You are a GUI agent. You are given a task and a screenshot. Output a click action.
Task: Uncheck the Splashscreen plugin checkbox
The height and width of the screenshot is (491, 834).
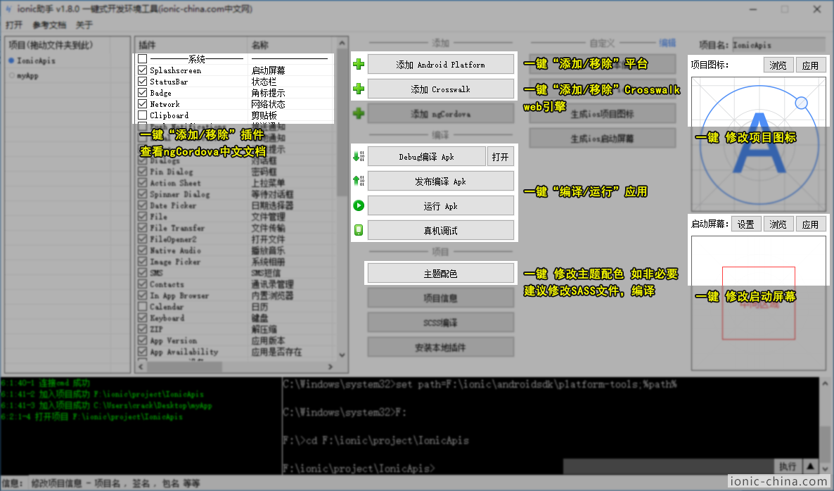(142, 70)
